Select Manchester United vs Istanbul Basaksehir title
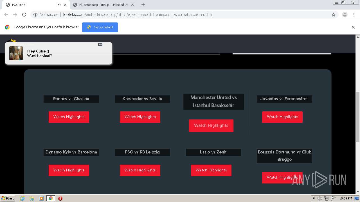The image size is (360, 202). pyautogui.click(x=214, y=102)
